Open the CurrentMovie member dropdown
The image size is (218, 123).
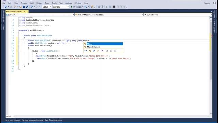point(178,15)
